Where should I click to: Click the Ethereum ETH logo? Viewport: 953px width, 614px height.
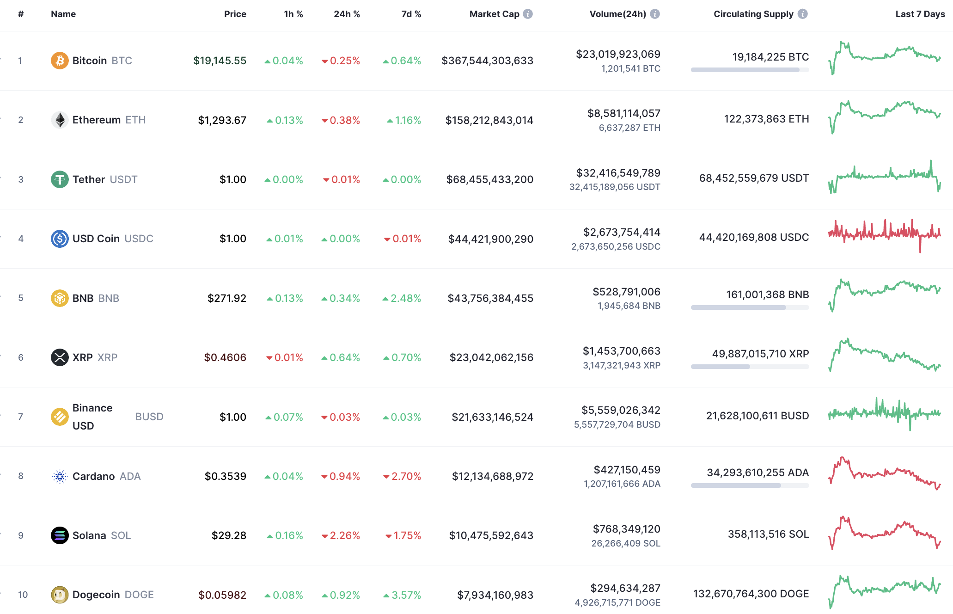[x=59, y=119]
